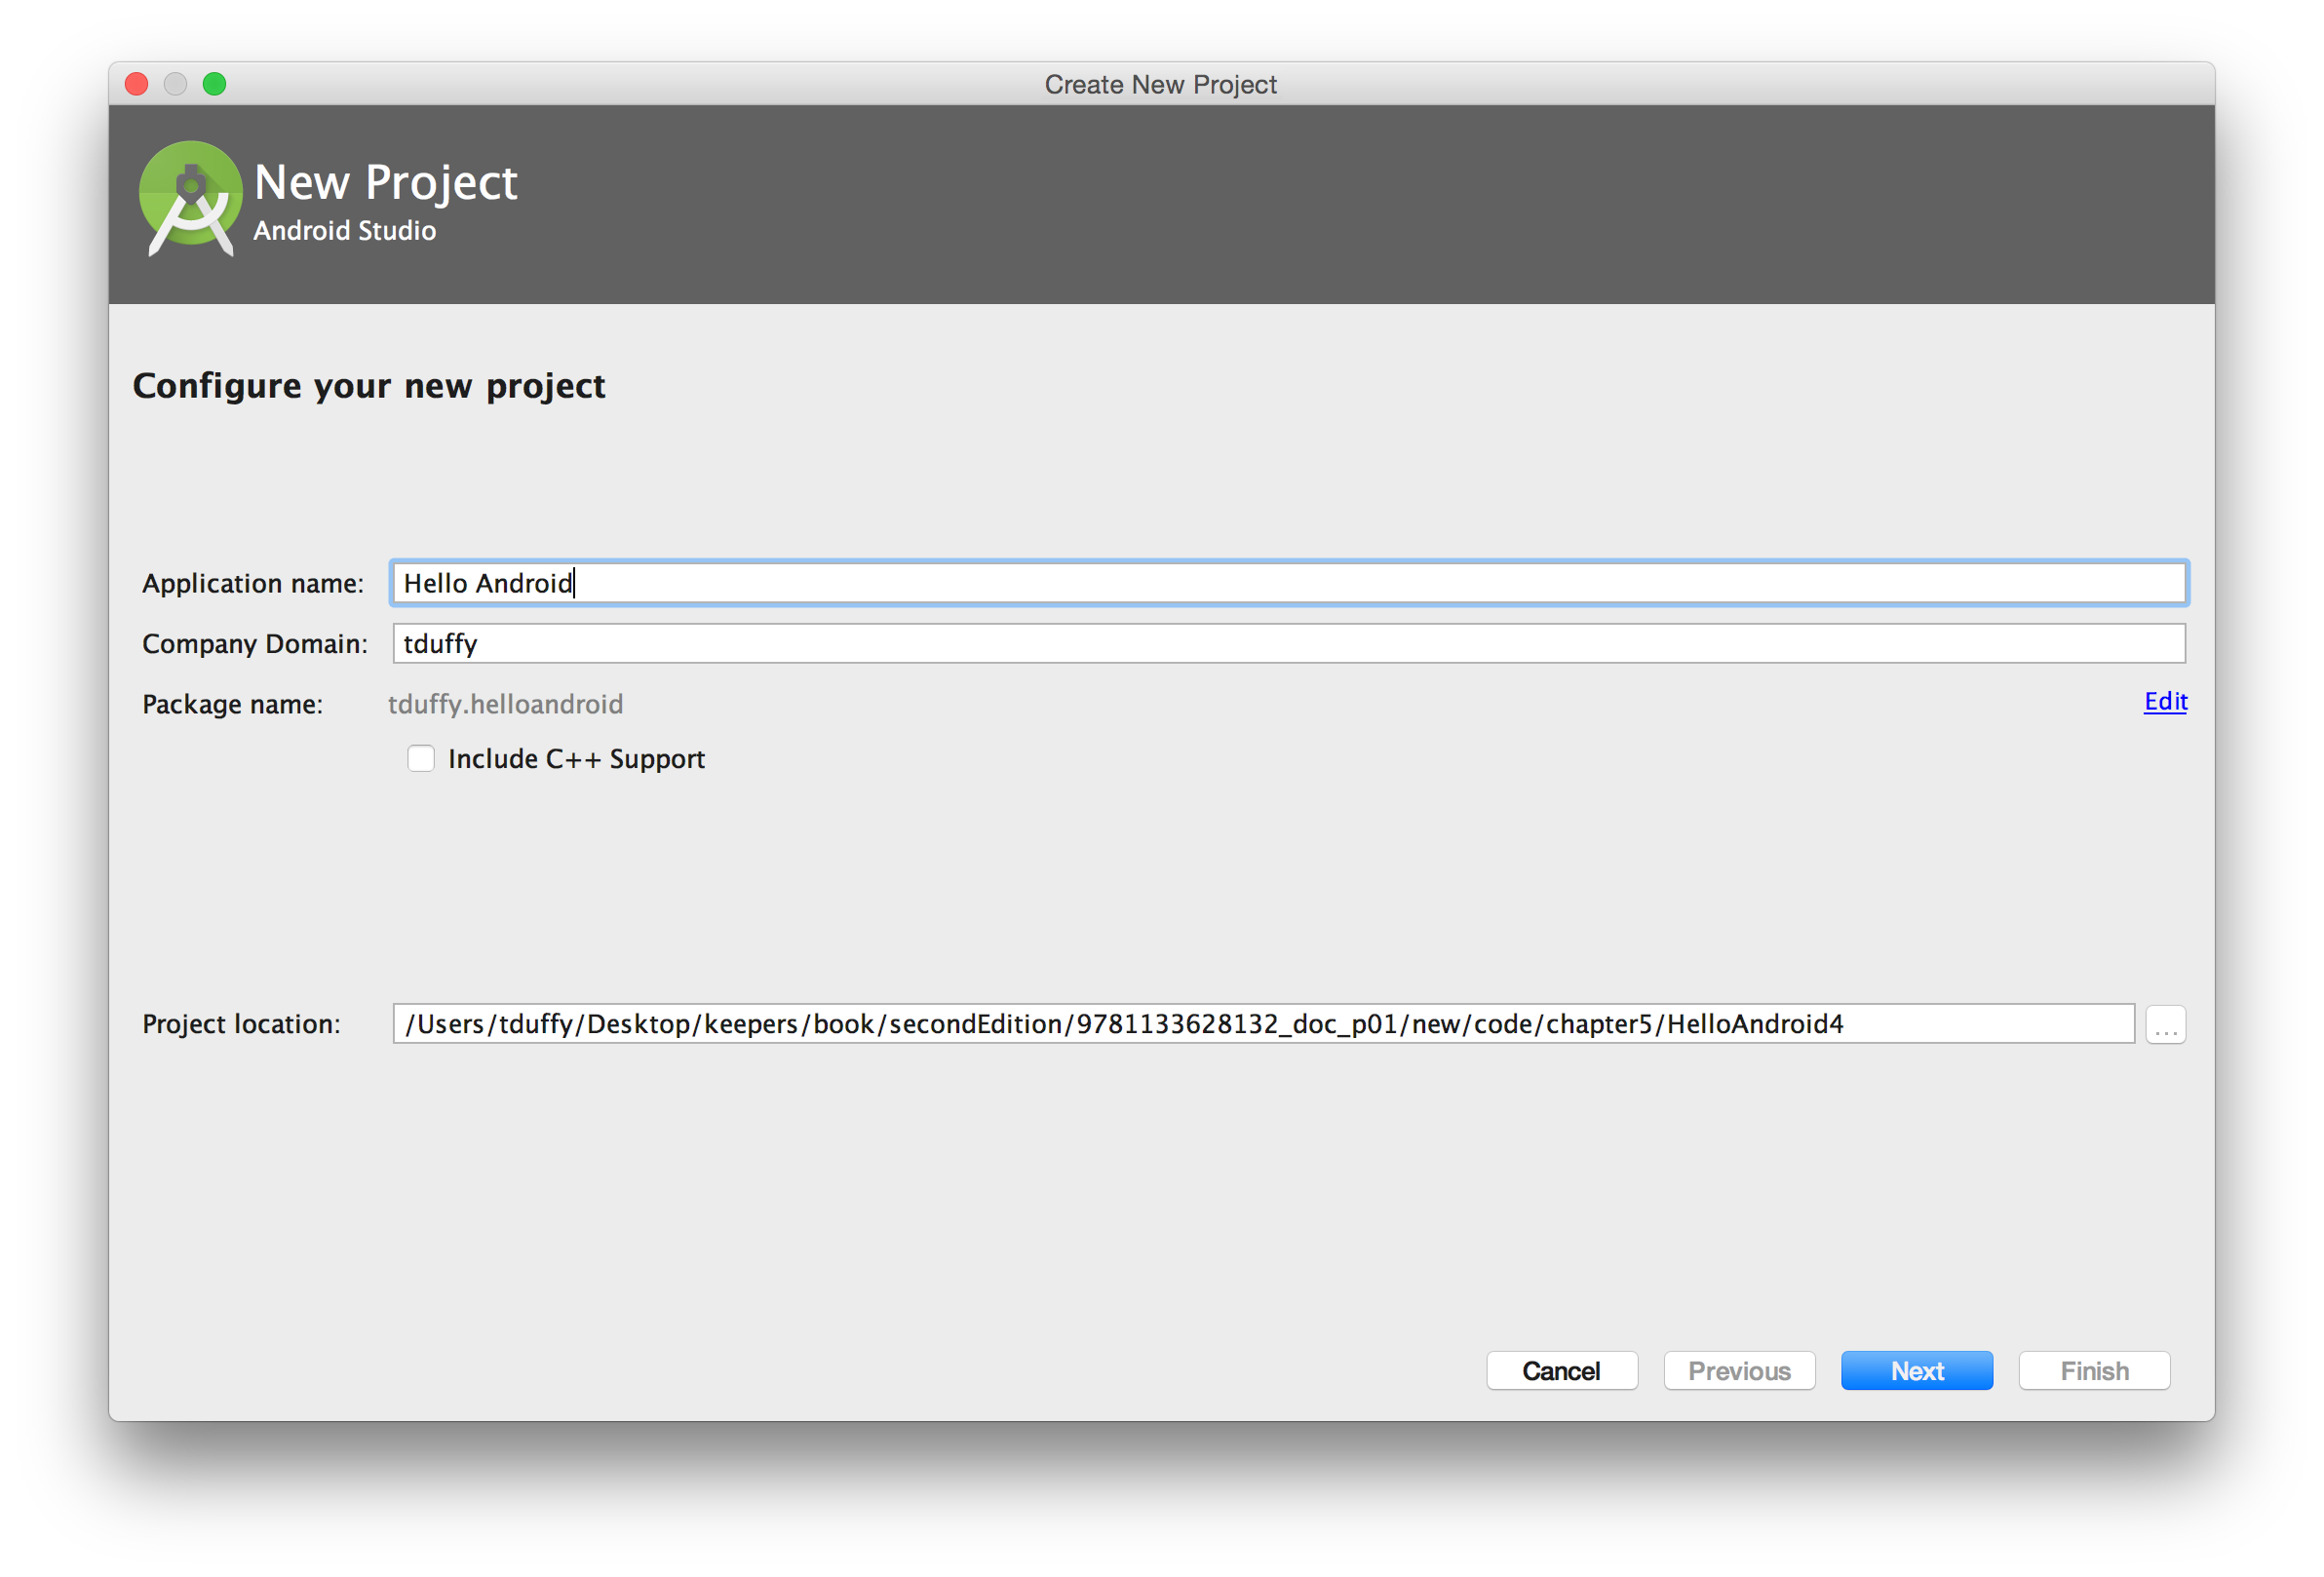This screenshot has height=1577, width=2324.
Task: Focus the Application name field
Action: click(1289, 583)
